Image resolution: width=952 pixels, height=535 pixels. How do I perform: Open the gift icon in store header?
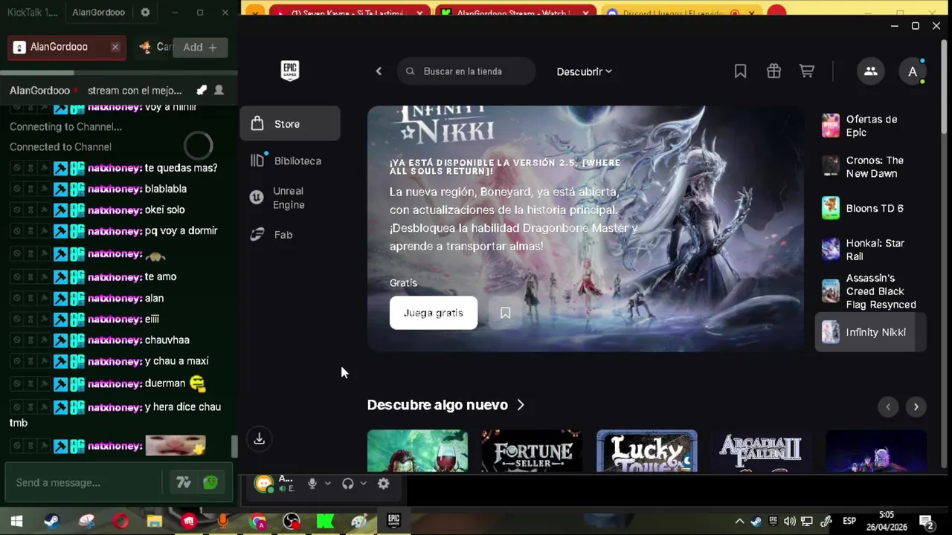pos(773,71)
